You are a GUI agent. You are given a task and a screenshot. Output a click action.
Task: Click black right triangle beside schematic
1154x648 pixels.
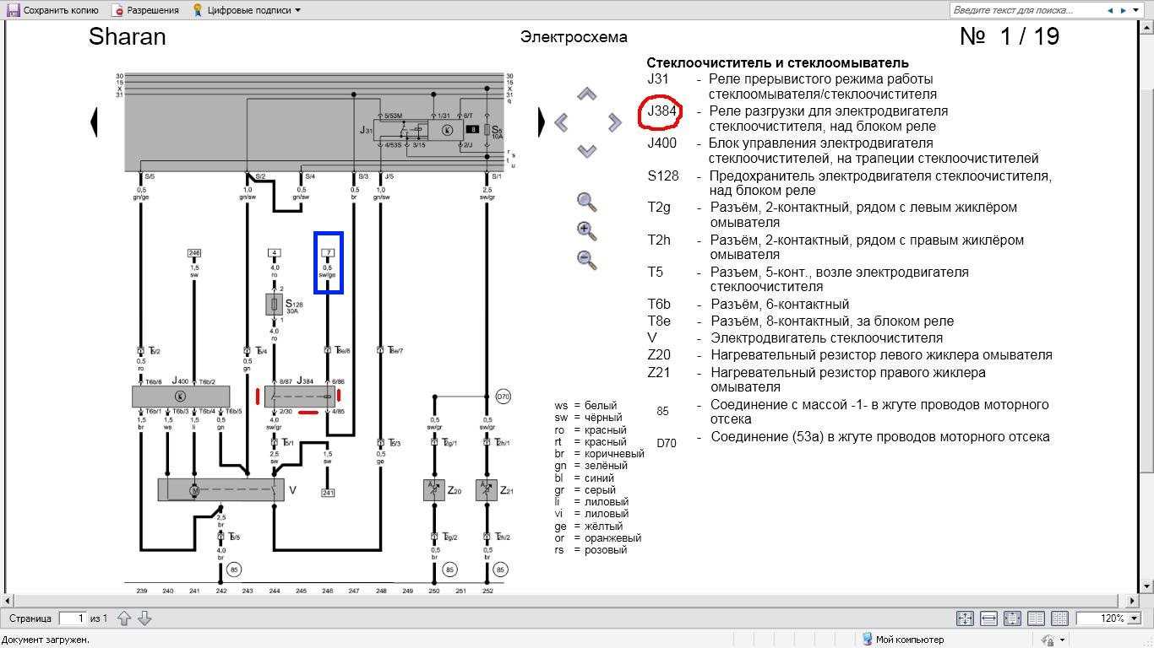[542, 121]
